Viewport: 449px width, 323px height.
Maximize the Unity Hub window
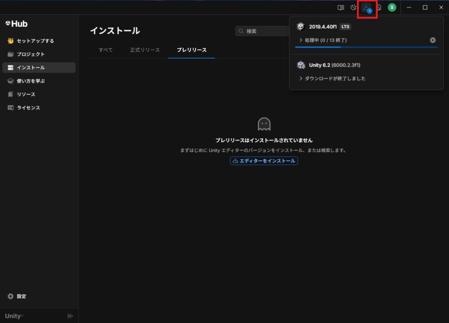click(425, 7)
